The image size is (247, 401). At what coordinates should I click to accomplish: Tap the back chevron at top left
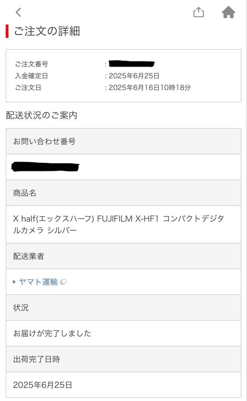pyautogui.click(x=17, y=12)
